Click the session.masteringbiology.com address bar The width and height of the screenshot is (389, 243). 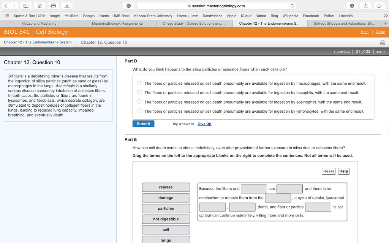pyautogui.click(x=217, y=6)
